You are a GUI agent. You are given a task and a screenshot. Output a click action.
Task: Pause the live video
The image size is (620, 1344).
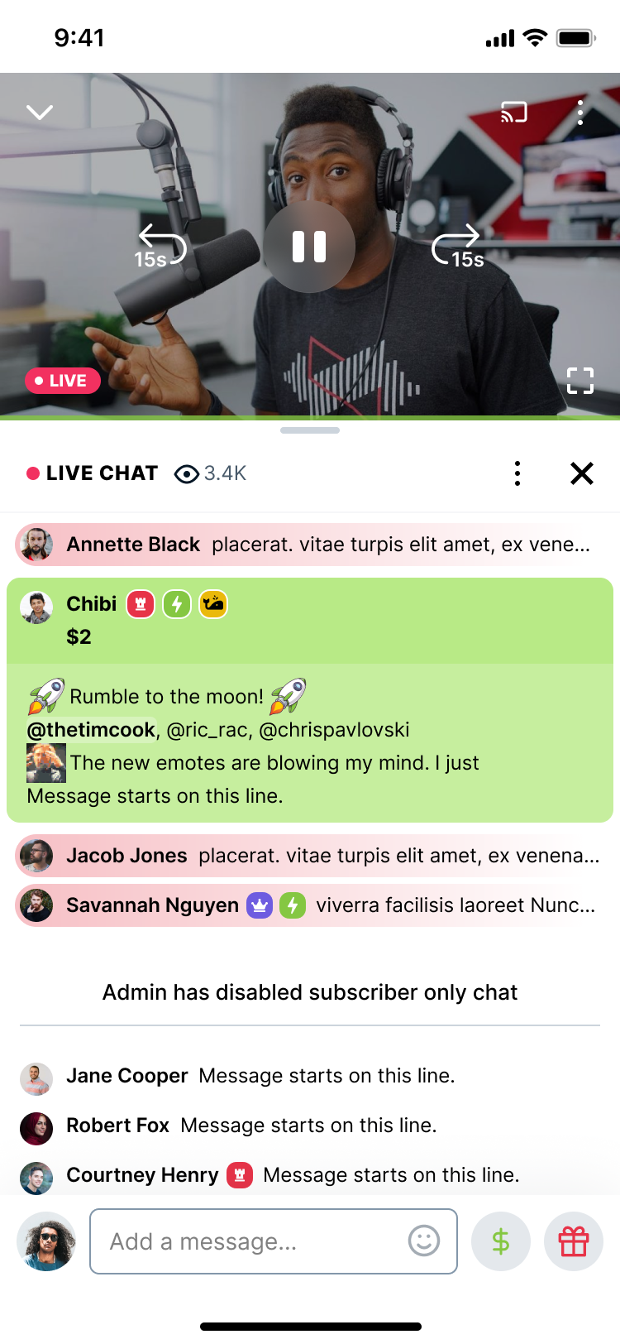[309, 247]
